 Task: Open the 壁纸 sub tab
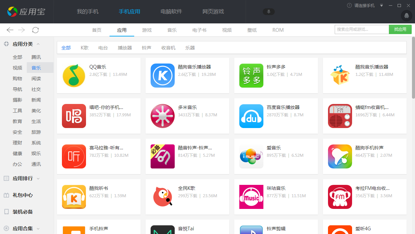pyautogui.click(x=252, y=30)
